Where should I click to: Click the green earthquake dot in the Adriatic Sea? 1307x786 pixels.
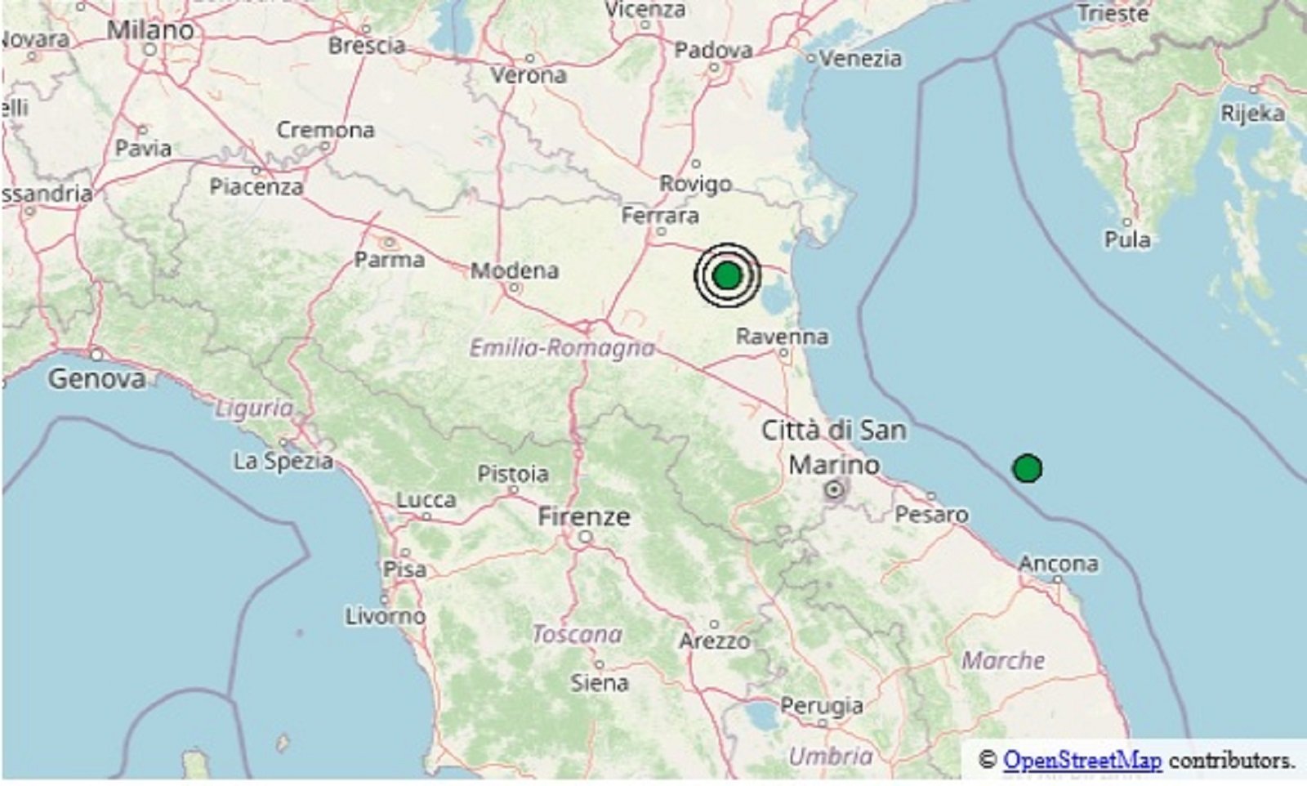[x=1027, y=468]
